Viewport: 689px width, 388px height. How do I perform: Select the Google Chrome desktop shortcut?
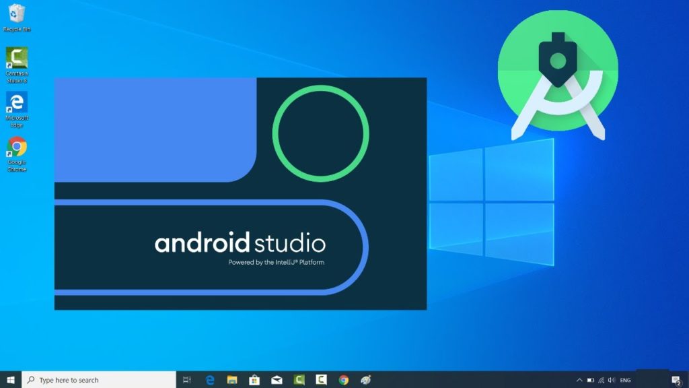[x=16, y=150]
